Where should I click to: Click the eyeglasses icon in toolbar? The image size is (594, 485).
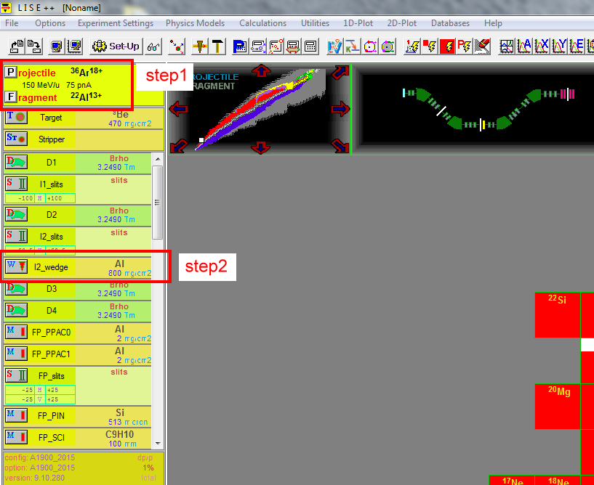[x=153, y=46]
